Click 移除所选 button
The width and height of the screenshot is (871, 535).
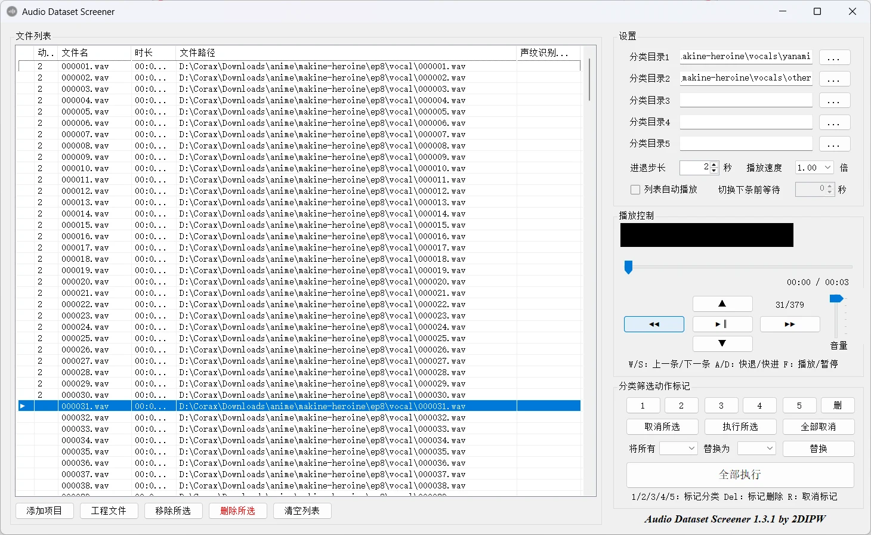tap(173, 511)
